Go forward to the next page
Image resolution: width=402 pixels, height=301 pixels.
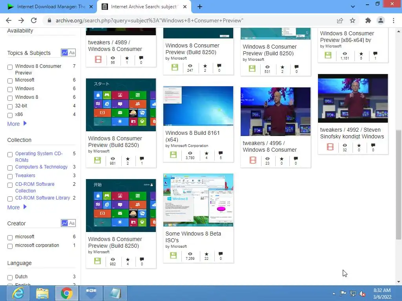21,20
